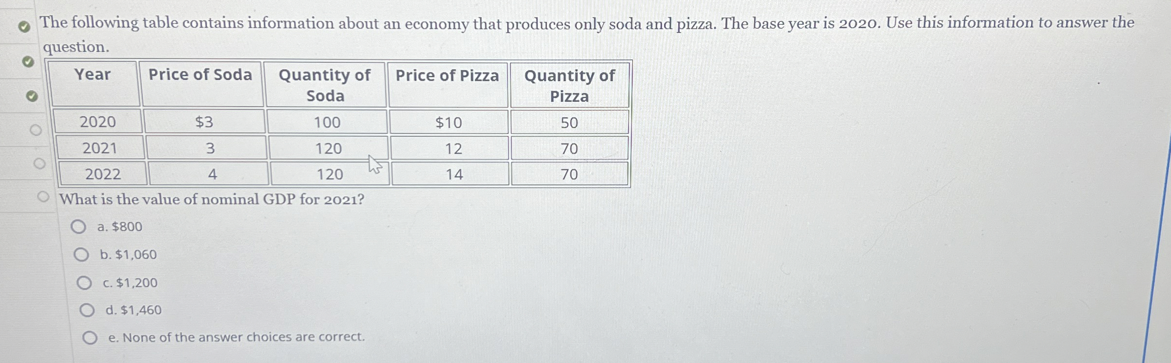Select the second completed question checkmark

tap(29, 62)
